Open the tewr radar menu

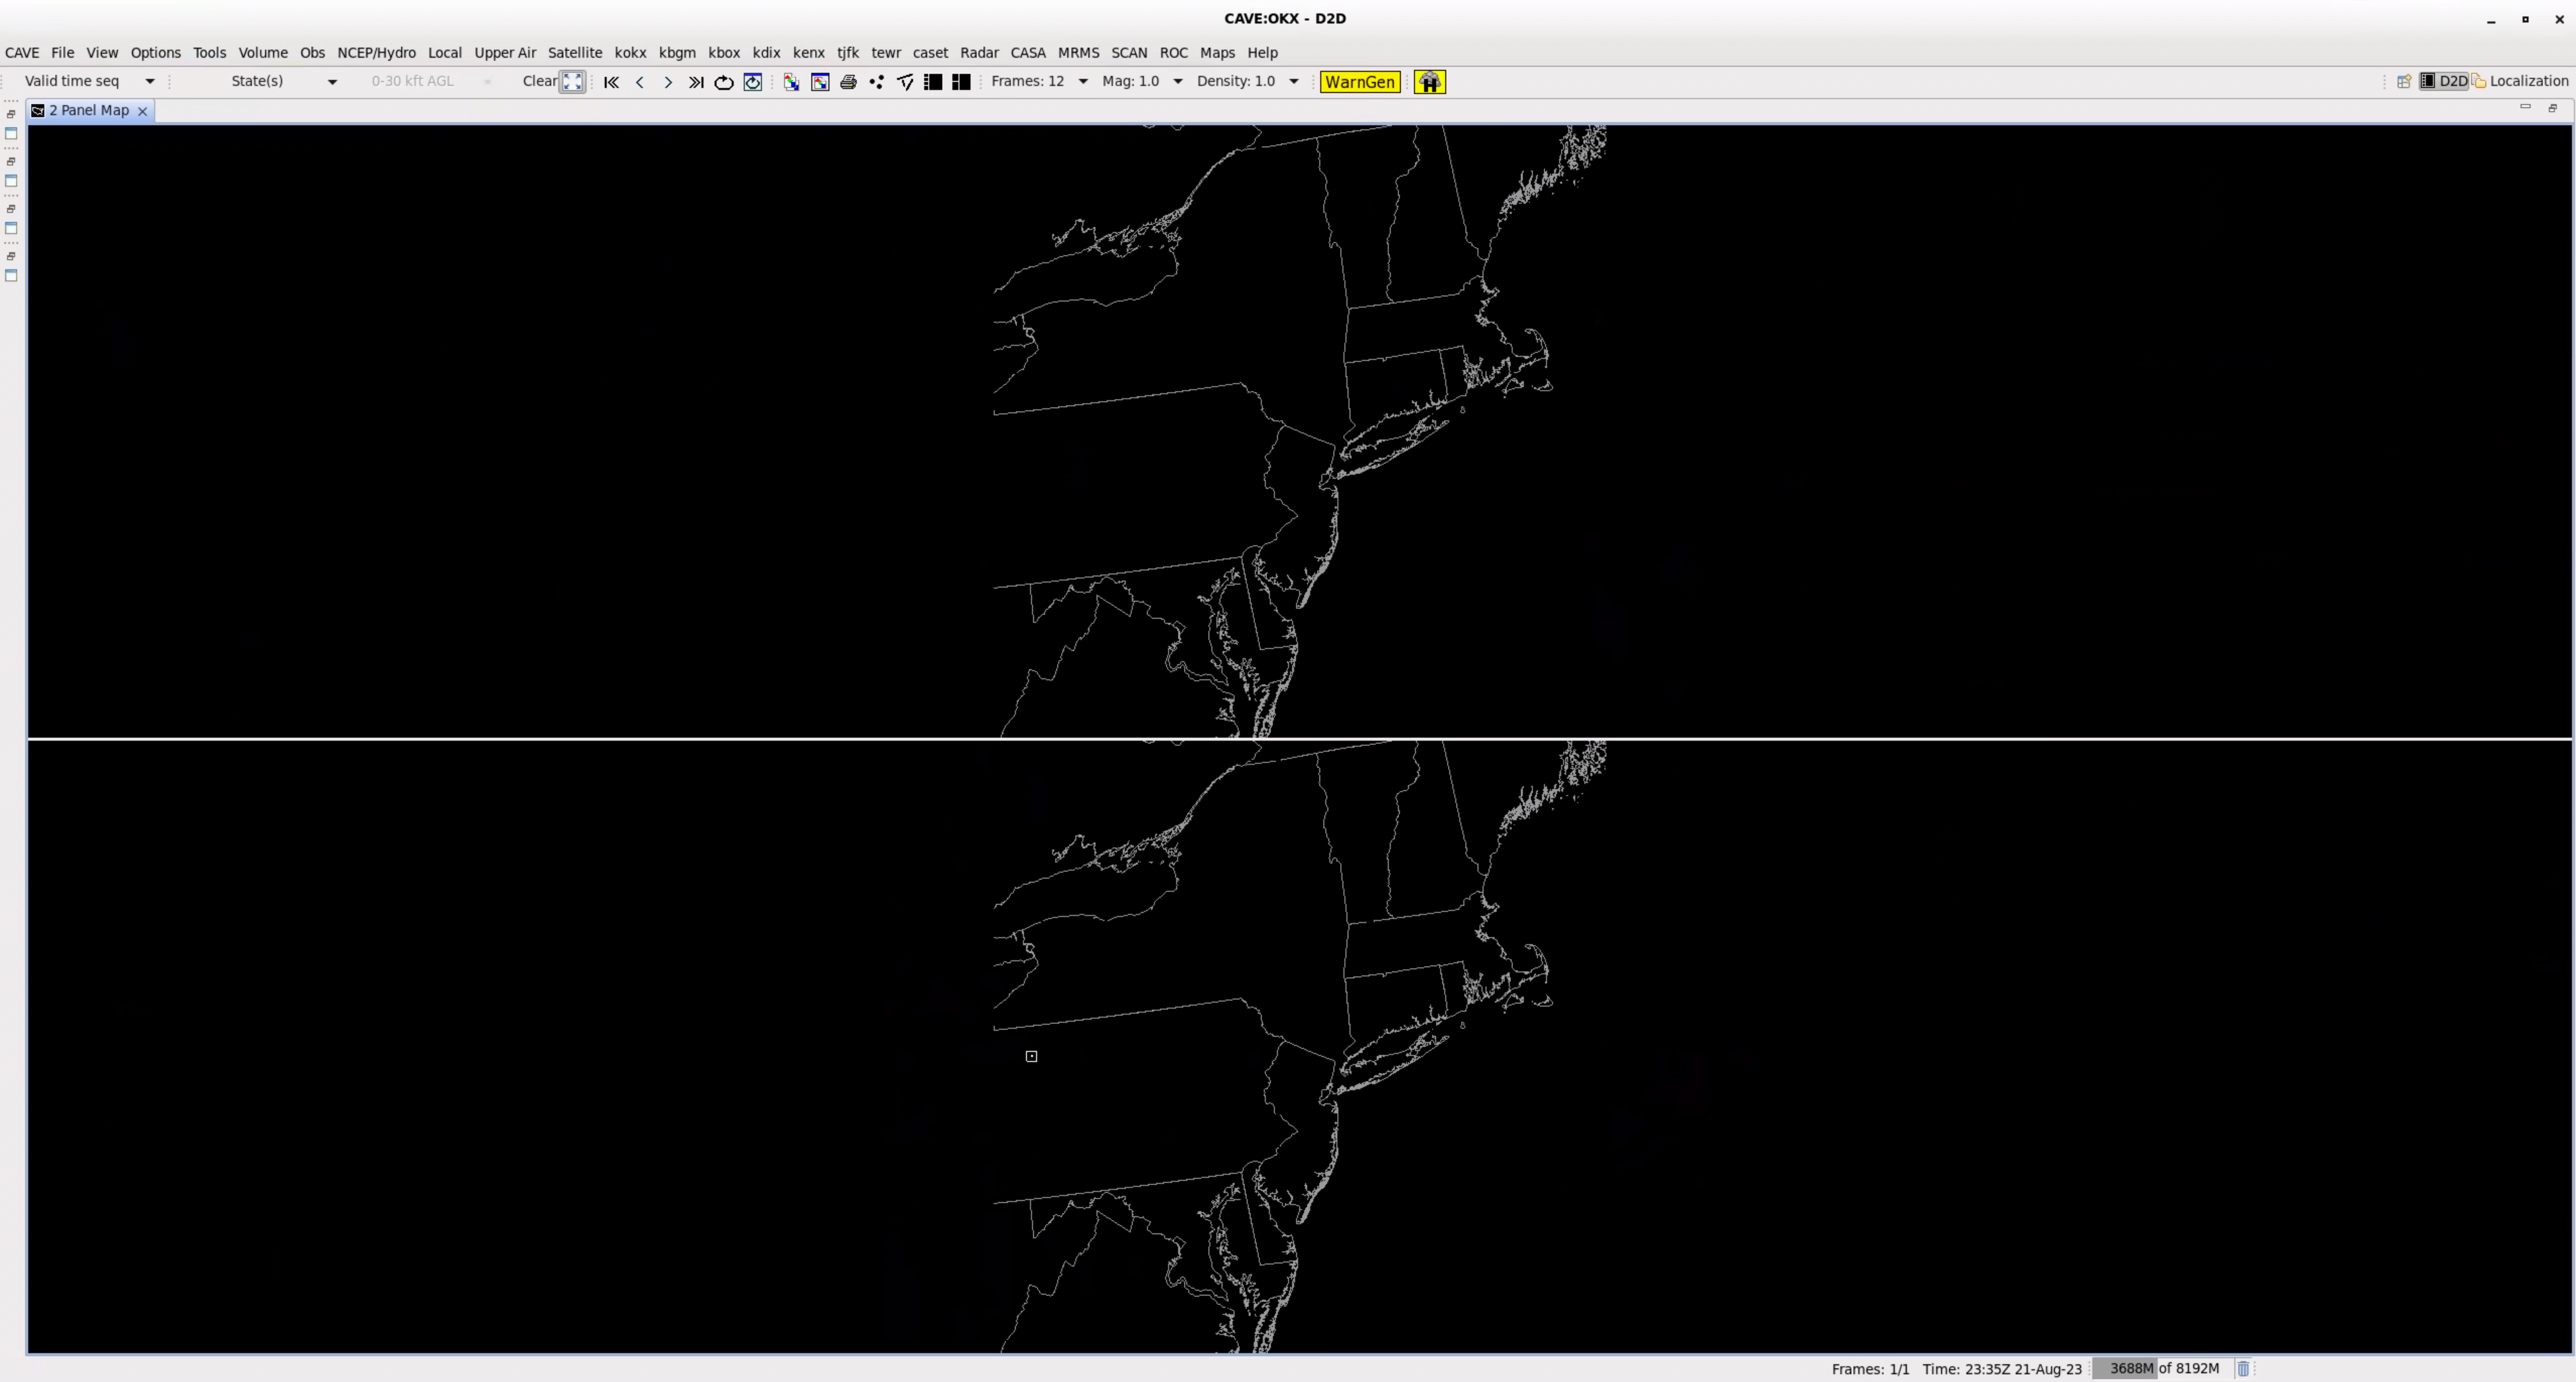point(886,52)
